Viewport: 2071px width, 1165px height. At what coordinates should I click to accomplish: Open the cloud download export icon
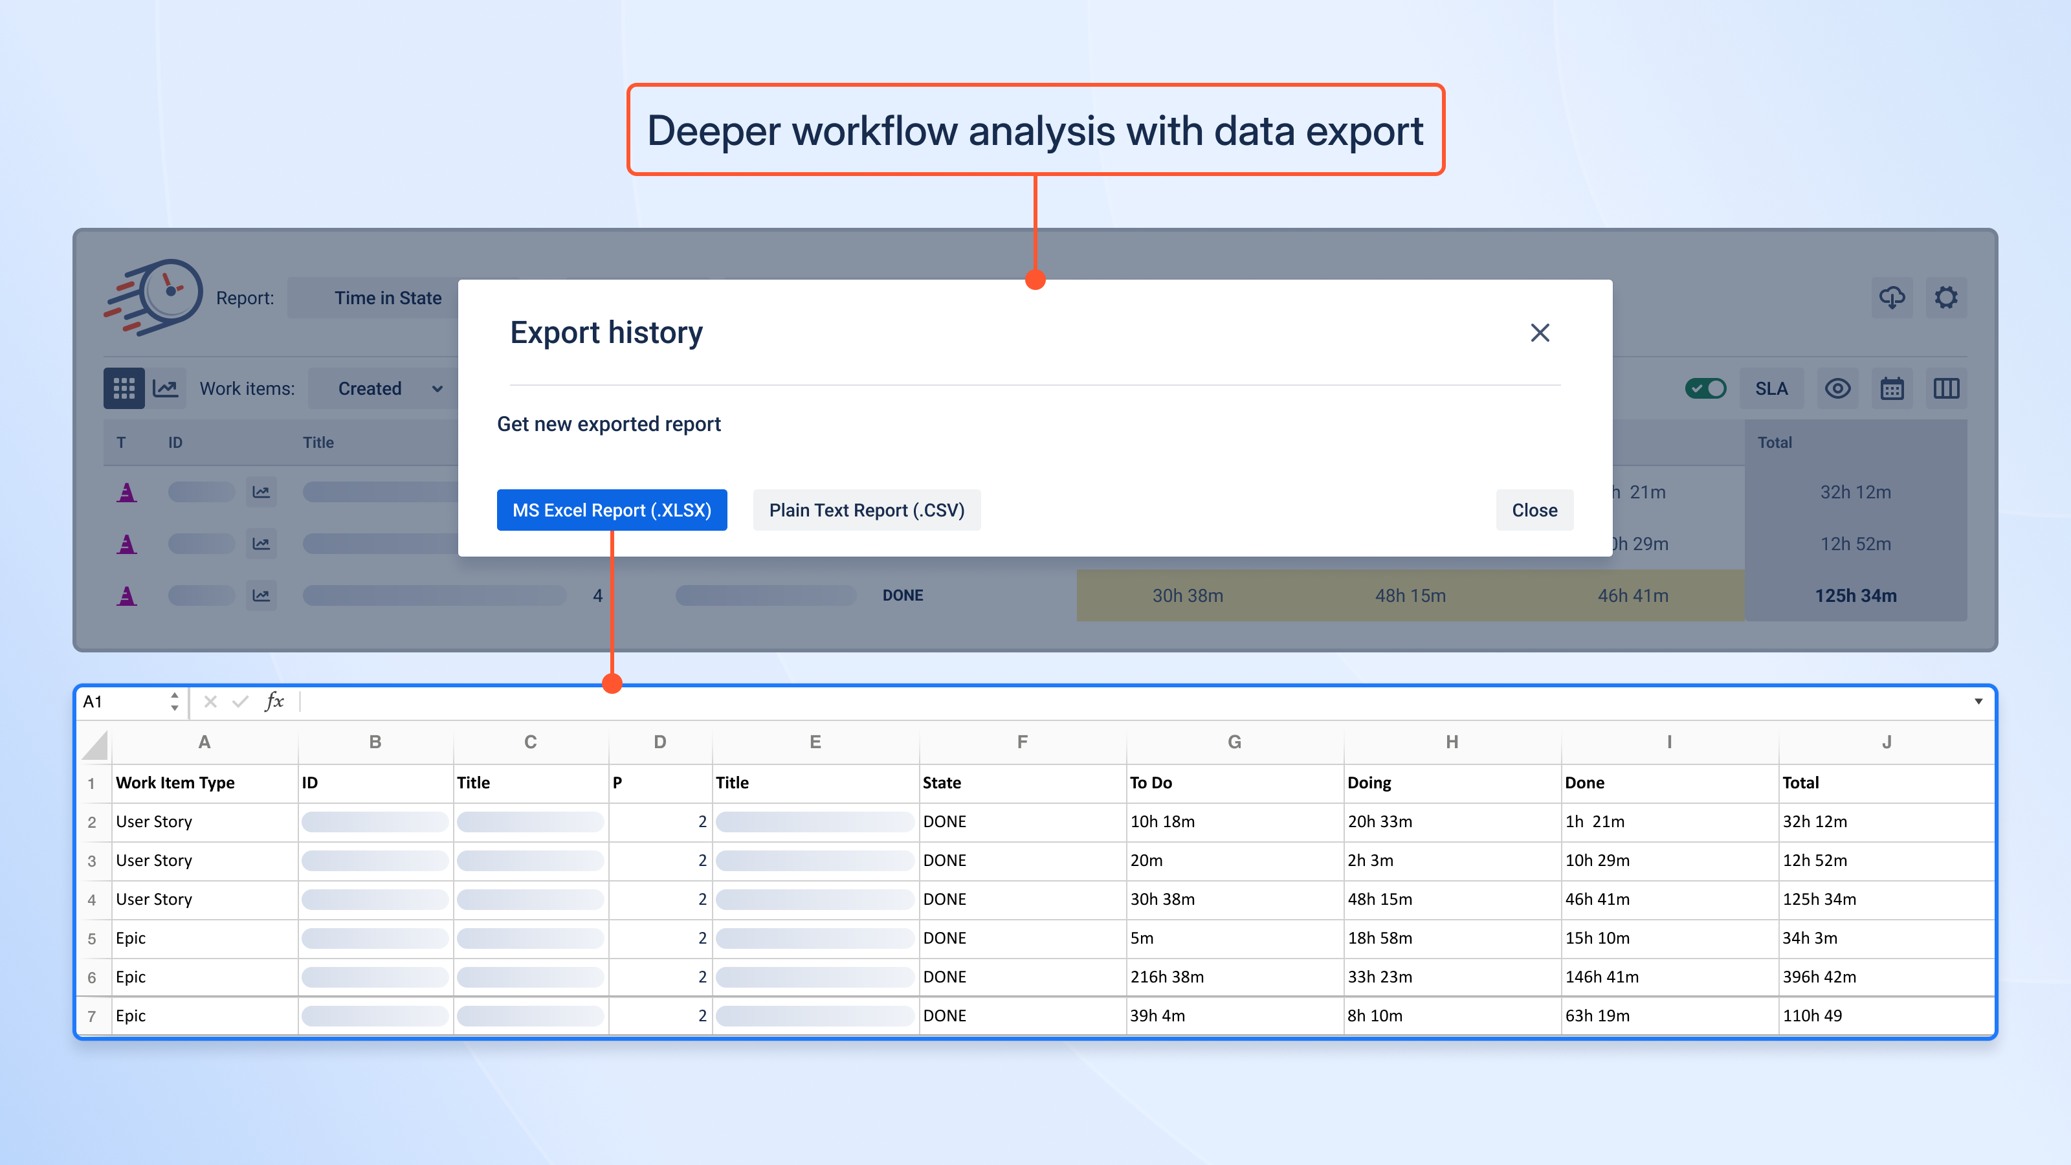tap(1892, 298)
